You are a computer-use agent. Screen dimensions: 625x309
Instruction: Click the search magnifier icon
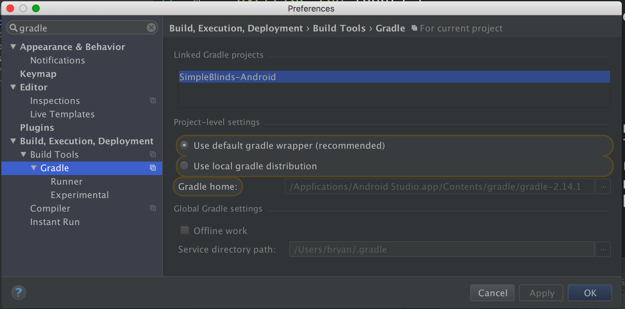pyautogui.click(x=13, y=28)
